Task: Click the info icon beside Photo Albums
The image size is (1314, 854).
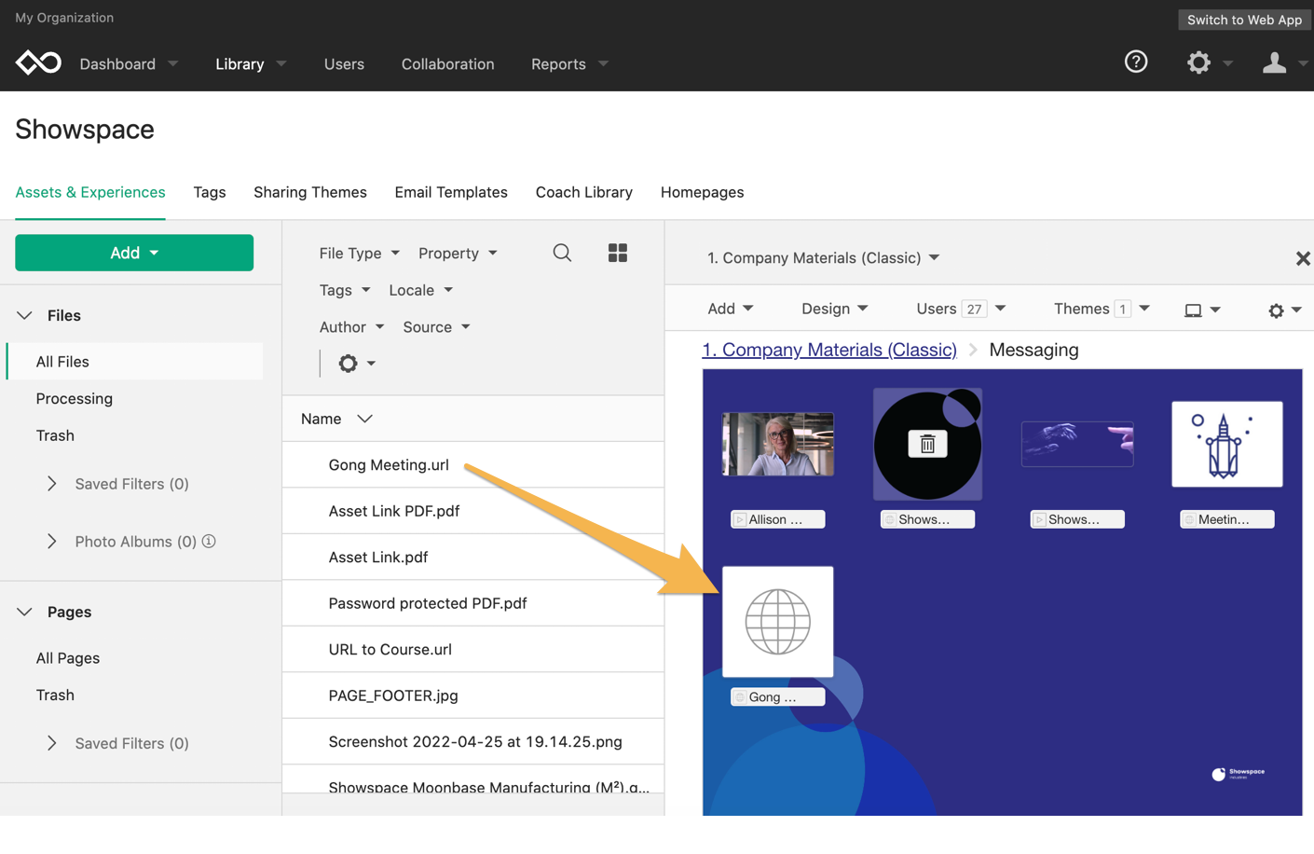Action: [x=209, y=541]
